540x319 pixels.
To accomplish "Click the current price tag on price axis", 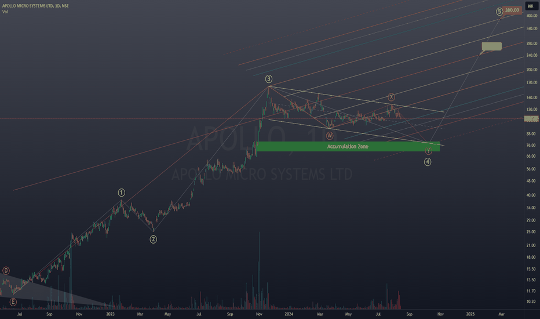I will (x=531, y=119).
